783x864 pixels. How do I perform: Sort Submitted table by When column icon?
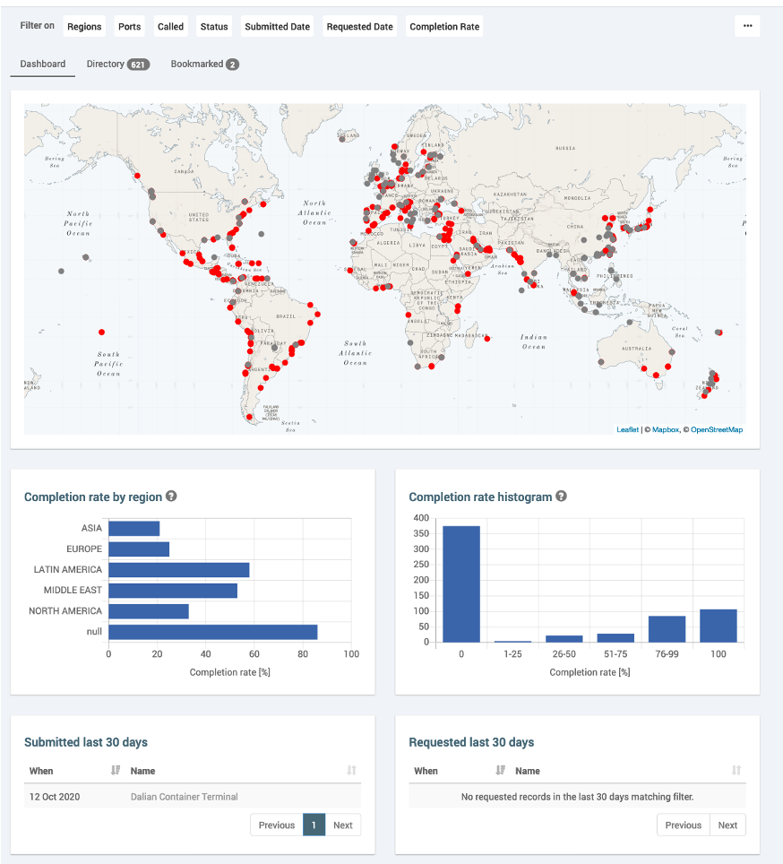115,771
